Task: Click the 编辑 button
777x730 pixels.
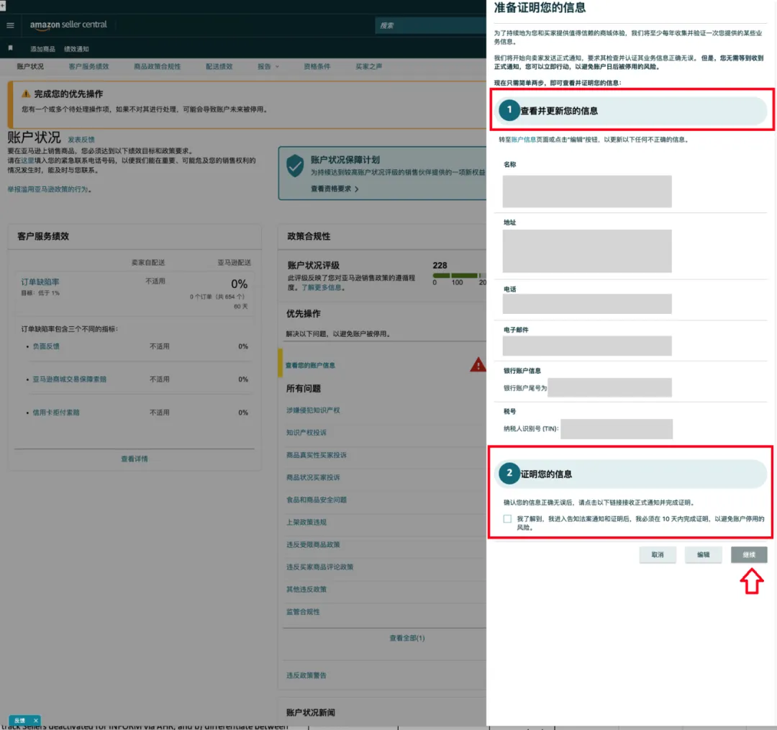Action: click(x=703, y=554)
